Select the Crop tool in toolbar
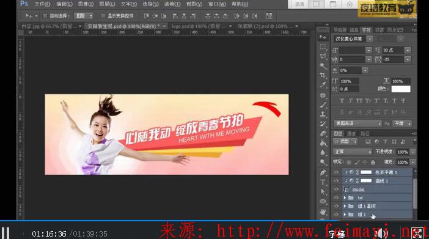This screenshot has width=429, height=239. [x=323, y=75]
